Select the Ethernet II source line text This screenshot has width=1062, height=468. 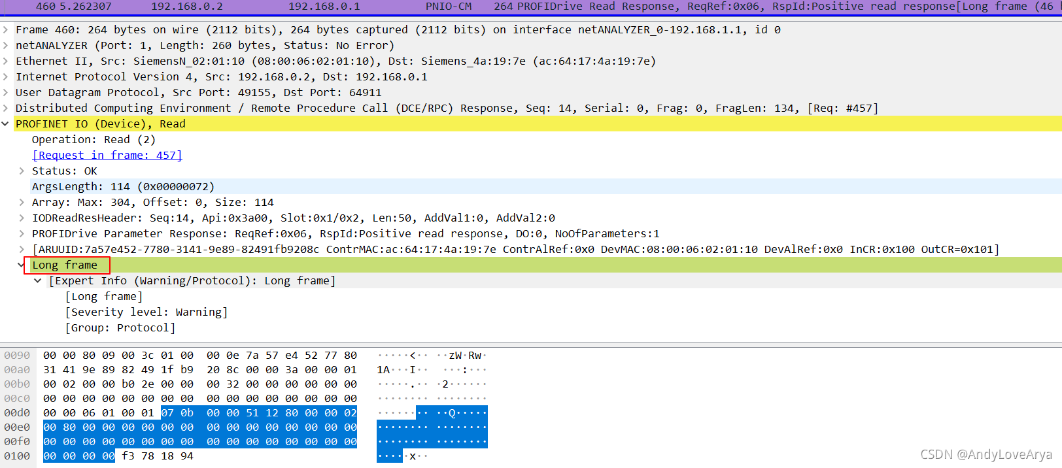click(x=336, y=61)
